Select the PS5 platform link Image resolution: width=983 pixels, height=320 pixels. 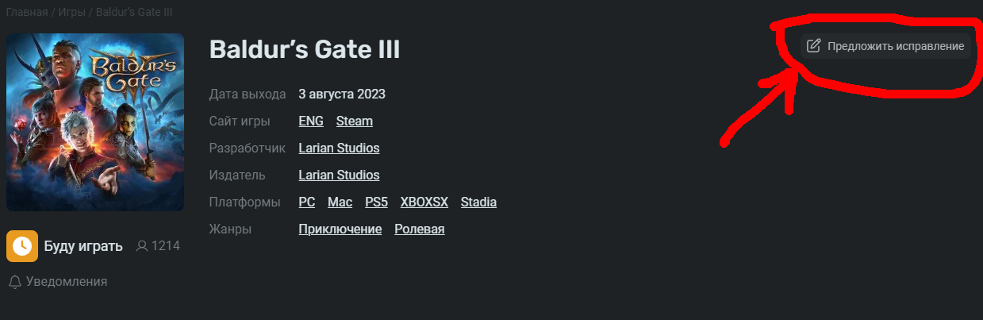pyautogui.click(x=377, y=202)
